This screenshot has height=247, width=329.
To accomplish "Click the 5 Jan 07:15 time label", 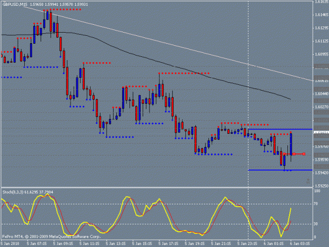I will coord(37,244).
